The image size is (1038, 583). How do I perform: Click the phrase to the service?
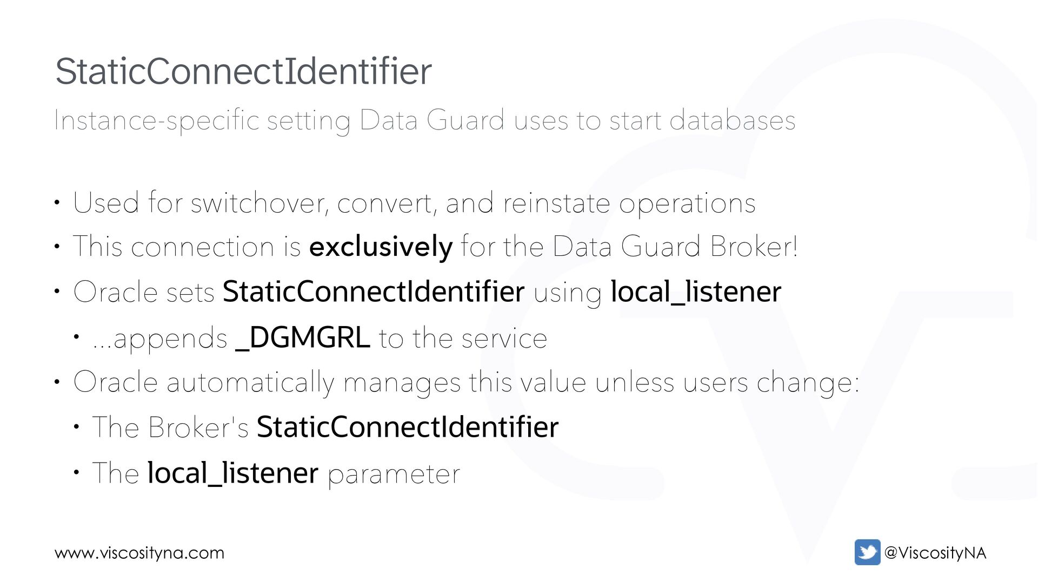(463, 338)
